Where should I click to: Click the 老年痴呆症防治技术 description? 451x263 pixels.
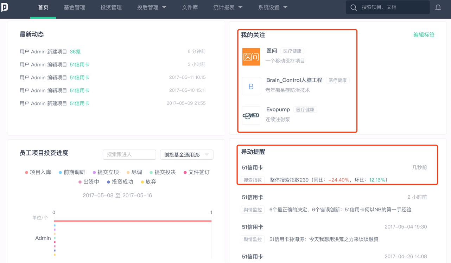click(x=287, y=90)
